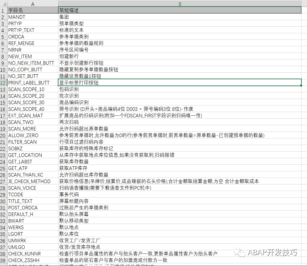The height and width of the screenshot is (266, 307).
Task: Click the description cell 标准的文本
Action: click(180, 30)
